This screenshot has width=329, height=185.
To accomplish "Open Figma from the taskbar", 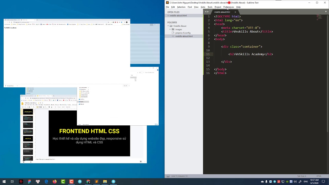I will [30, 182].
